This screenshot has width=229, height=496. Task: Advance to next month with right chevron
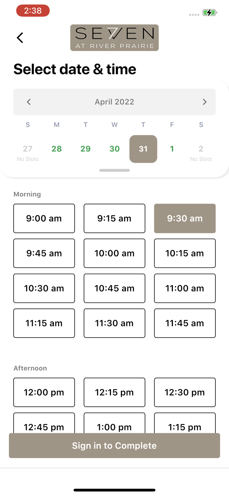point(205,102)
